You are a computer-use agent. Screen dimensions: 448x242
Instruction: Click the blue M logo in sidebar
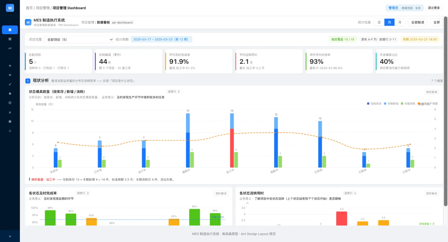pyautogui.click(x=10, y=8)
